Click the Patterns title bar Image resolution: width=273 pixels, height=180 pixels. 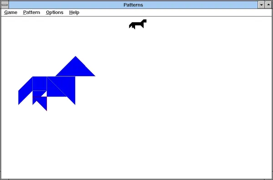click(133, 5)
